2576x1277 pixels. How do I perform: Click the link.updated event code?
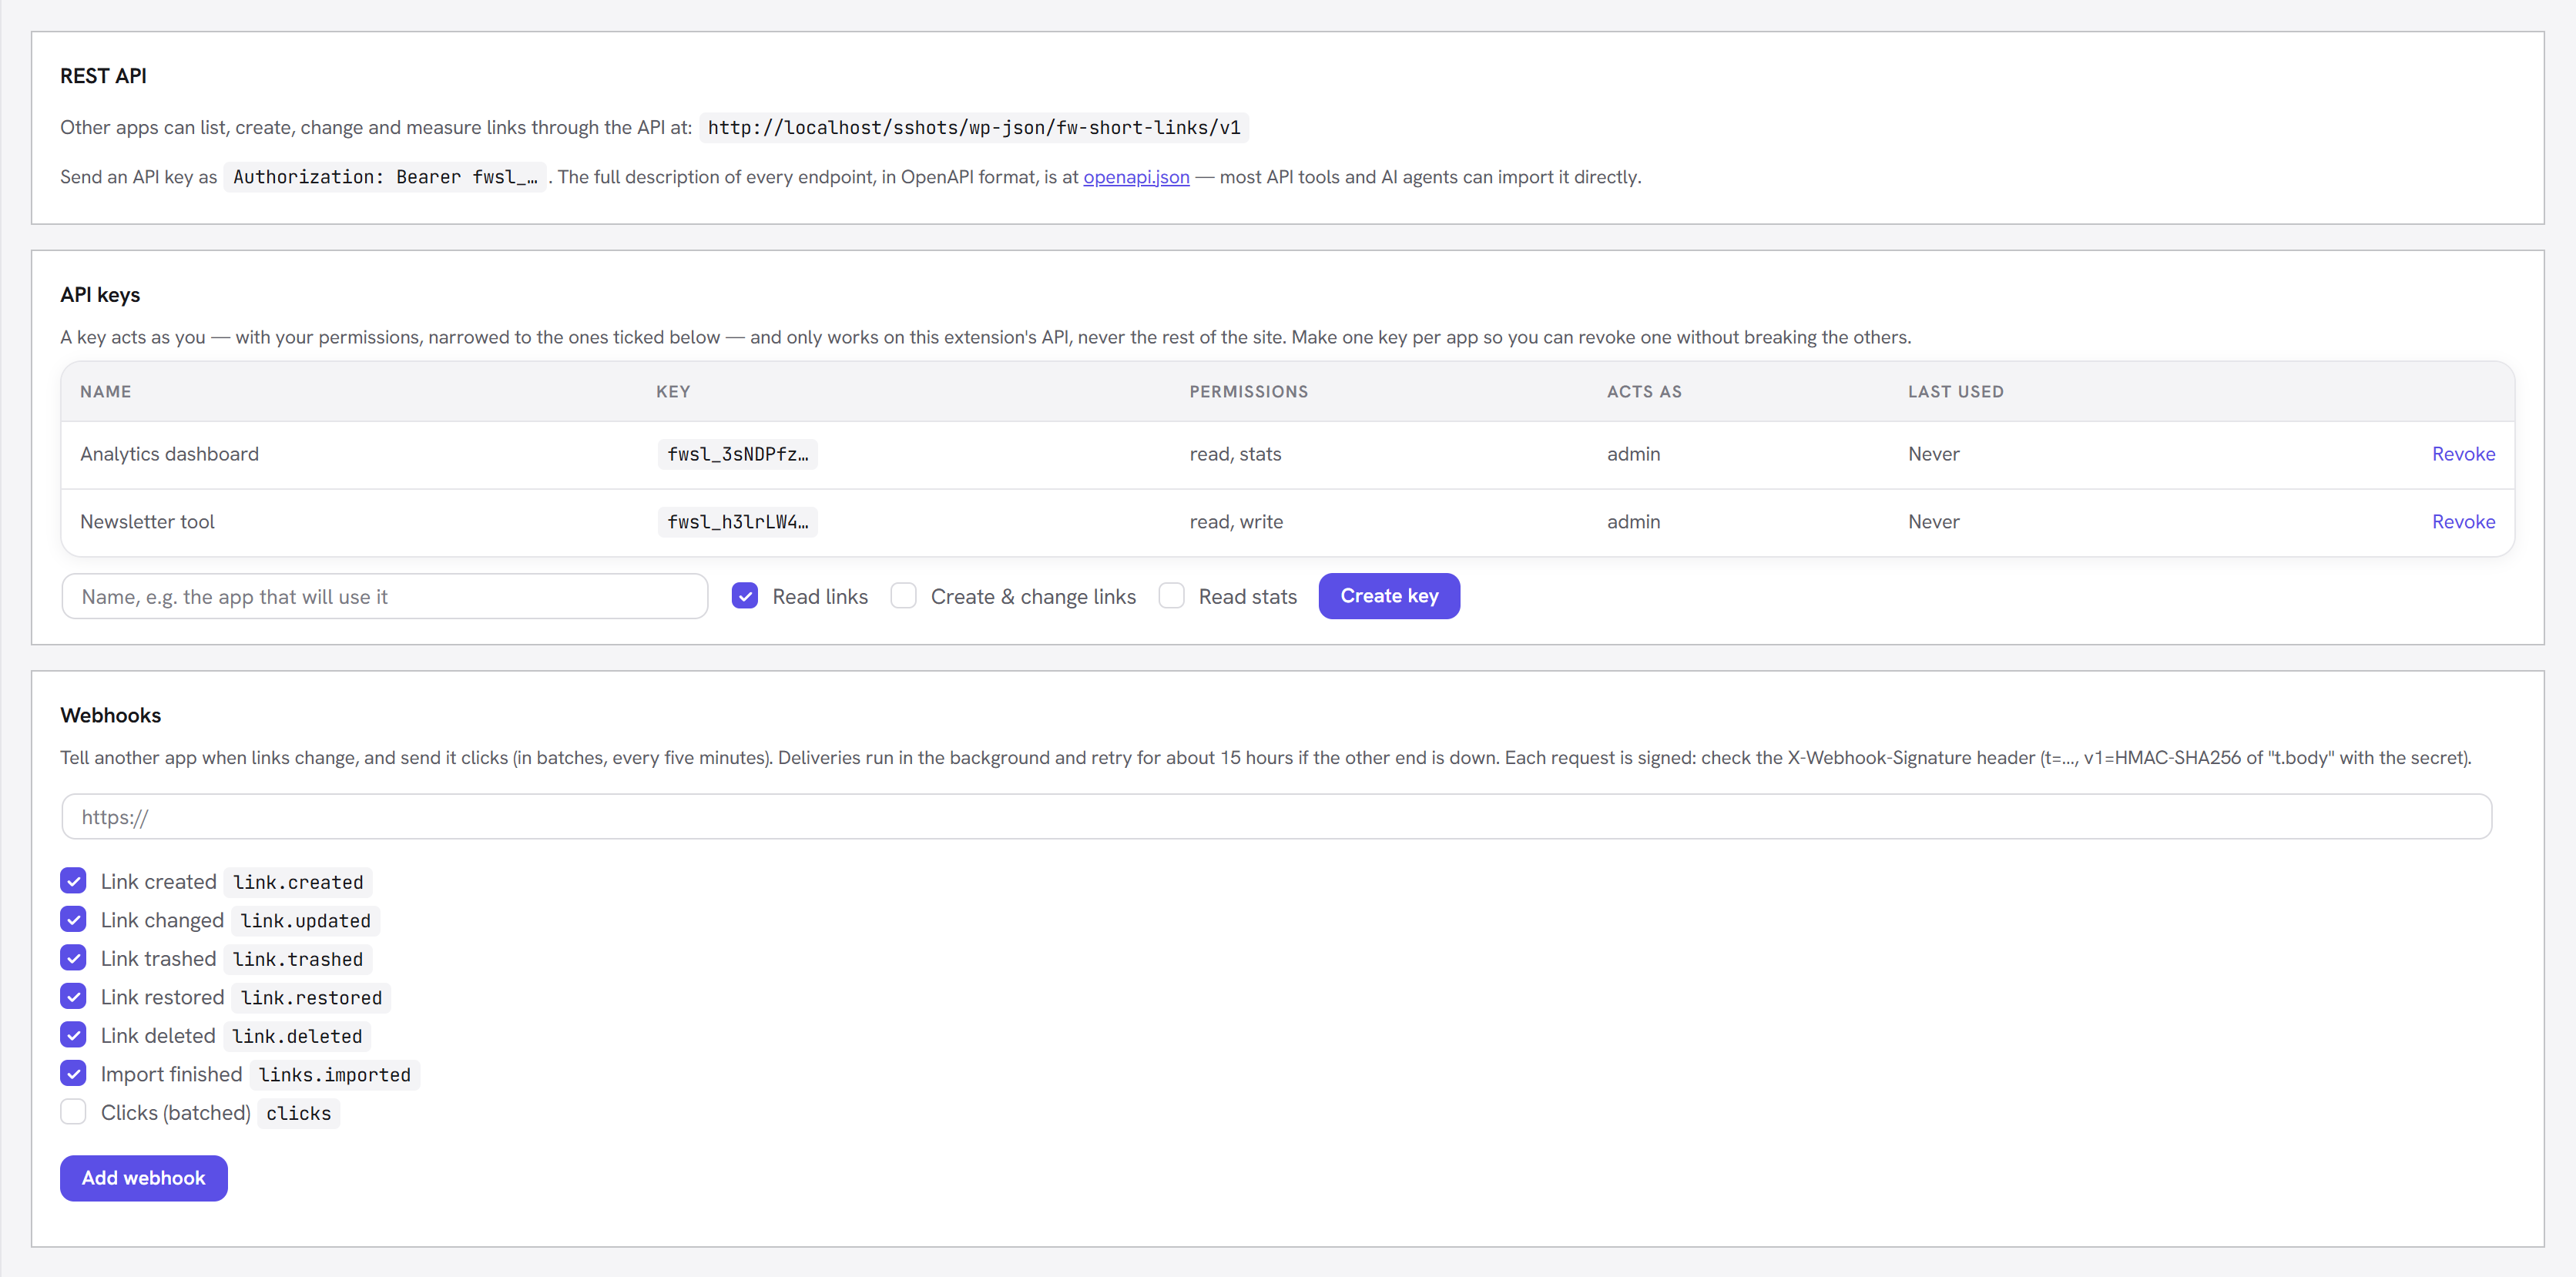click(306, 920)
